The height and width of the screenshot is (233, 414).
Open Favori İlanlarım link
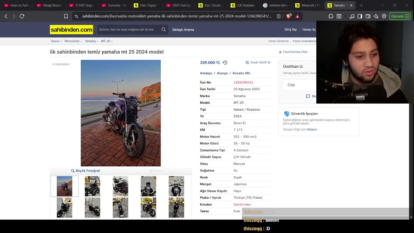tap(278, 41)
